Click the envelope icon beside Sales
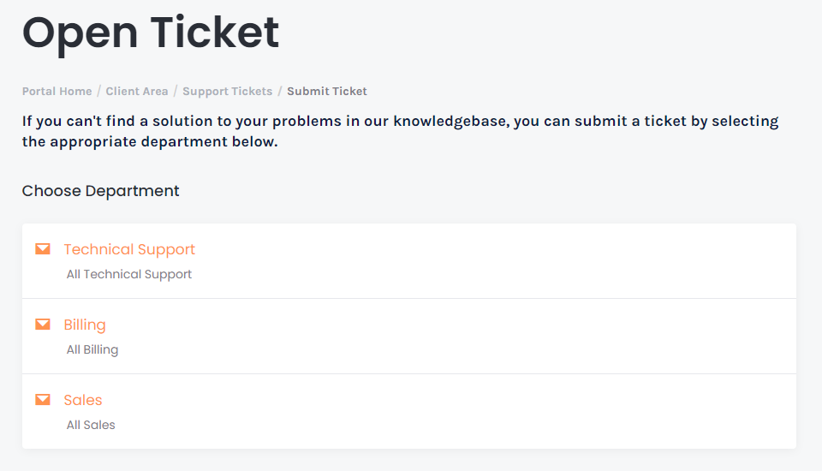This screenshot has height=471, width=822. [x=43, y=400]
